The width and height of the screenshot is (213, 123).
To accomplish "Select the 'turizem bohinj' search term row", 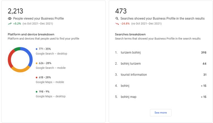I will coord(161,52).
